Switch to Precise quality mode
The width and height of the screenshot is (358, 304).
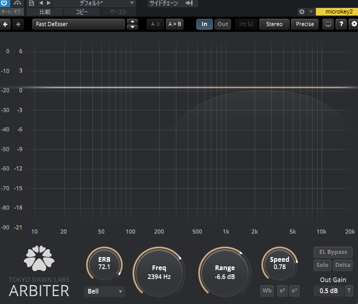coord(305,24)
